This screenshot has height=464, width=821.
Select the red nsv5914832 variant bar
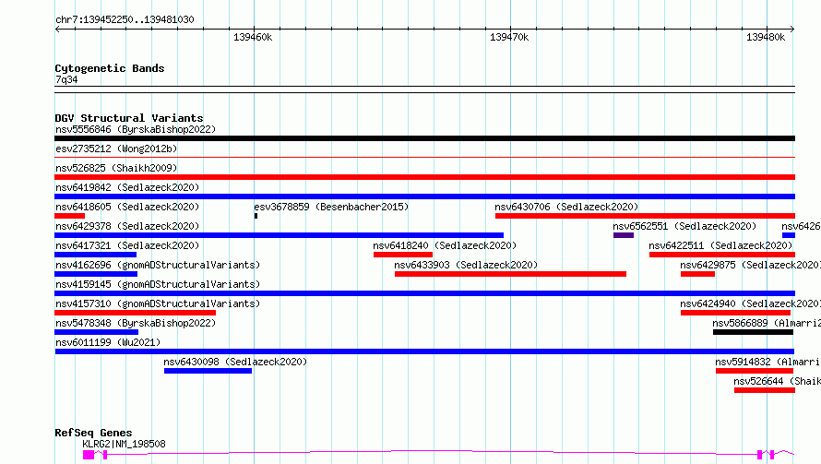coord(755,371)
